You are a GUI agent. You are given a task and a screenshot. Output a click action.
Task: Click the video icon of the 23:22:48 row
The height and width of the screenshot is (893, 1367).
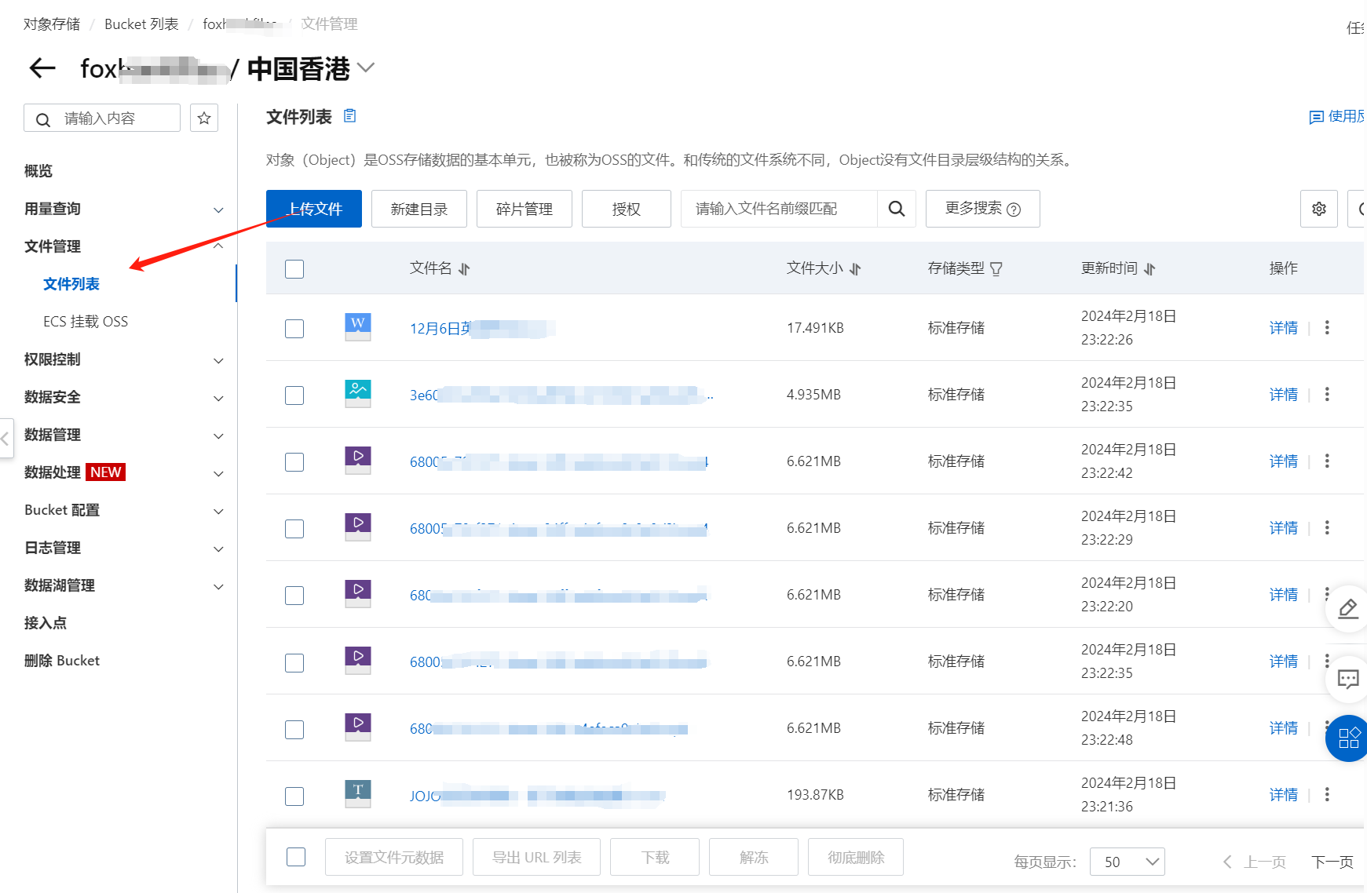tap(358, 727)
